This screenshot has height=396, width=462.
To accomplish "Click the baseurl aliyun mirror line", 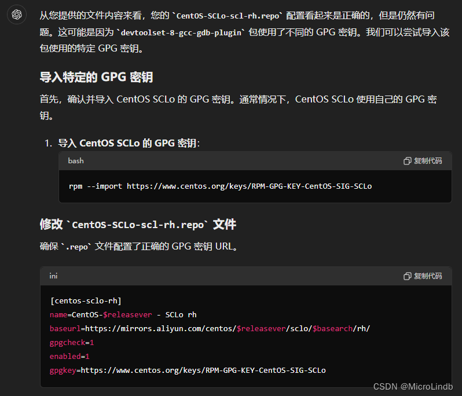I will (x=210, y=328).
